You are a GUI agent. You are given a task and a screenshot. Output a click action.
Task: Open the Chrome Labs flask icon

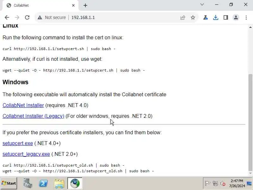pyautogui.click(x=205, y=17)
